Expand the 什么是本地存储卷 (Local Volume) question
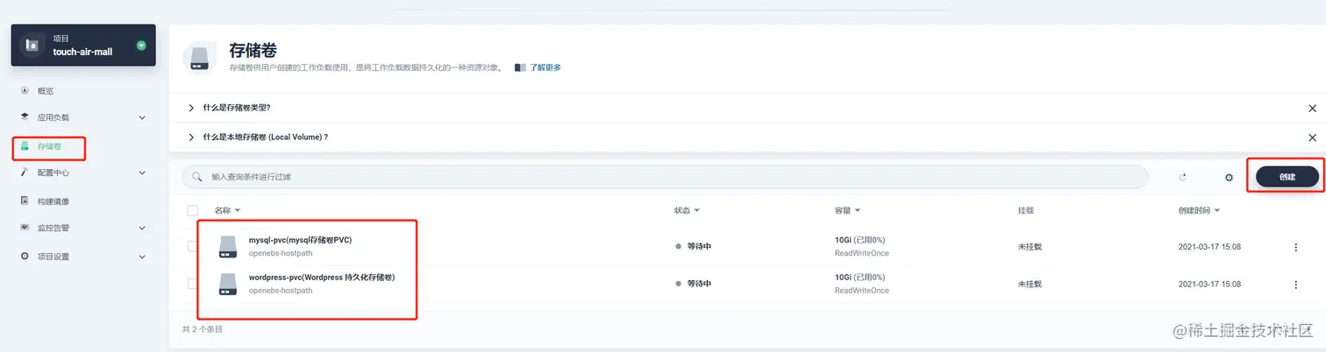 click(265, 137)
